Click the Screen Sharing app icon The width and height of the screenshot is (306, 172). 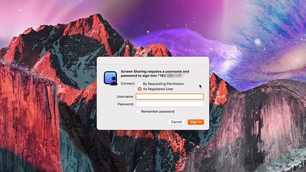click(x=110, y=78)
